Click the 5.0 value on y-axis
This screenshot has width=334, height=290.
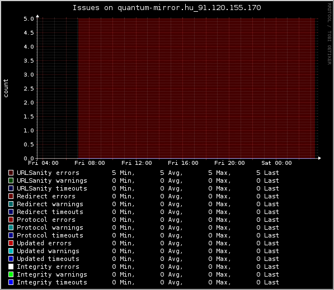pyautogui.click(x=29, y=19)
